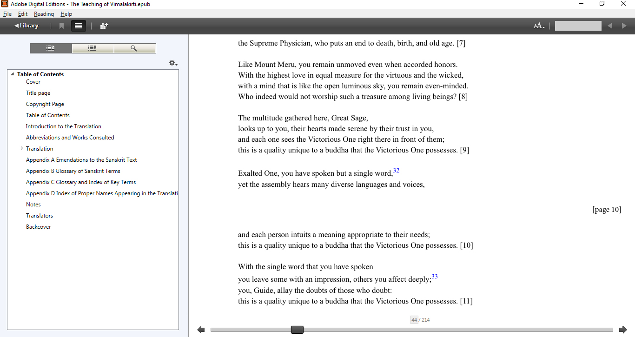Open the File menu
The width and height of the screenshot is (635, 337).
pos(7,14)
